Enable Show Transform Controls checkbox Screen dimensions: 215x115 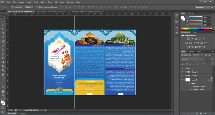click(37, 7)
